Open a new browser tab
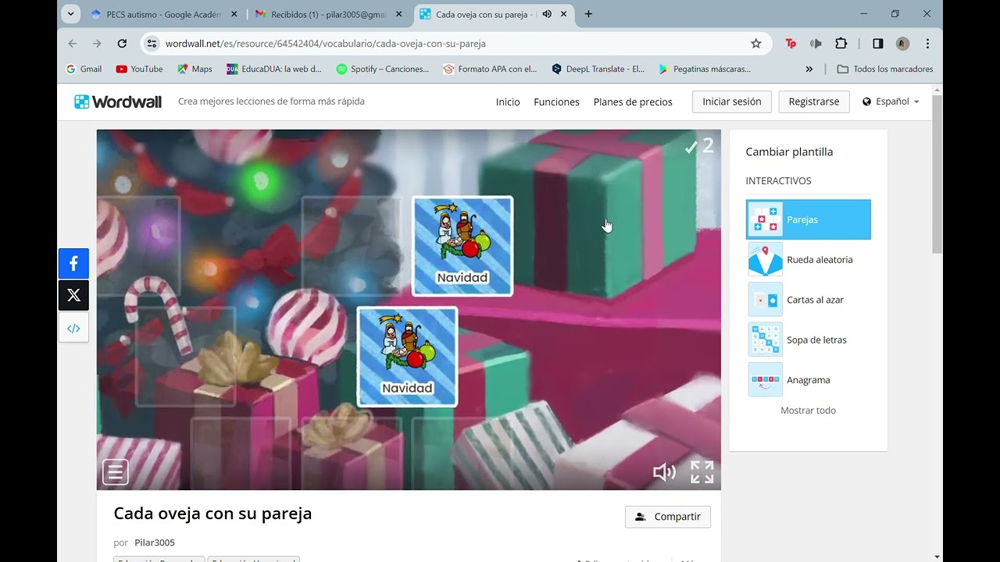Screen dimensions: 1000x562 588,14
